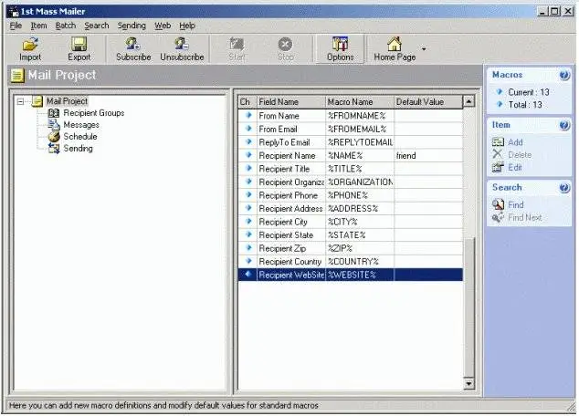579x416 pixels.
Task: Click the %ADDRESS% macro cell
Action: coord(360,209)
